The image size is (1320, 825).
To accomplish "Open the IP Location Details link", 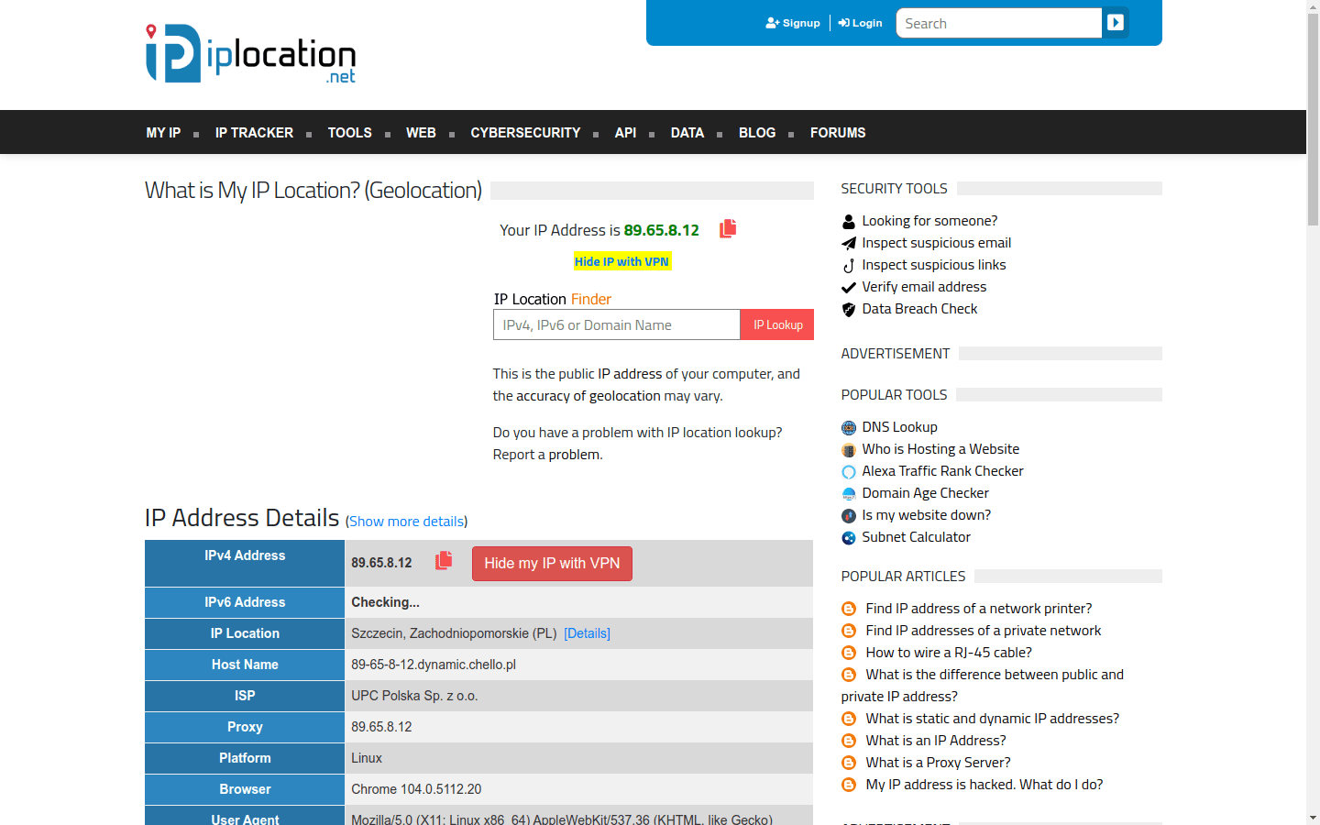I will (587, 632).
